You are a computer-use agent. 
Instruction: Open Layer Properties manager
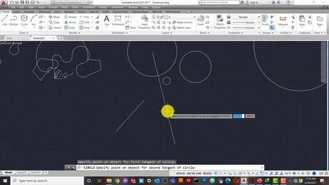144,22
